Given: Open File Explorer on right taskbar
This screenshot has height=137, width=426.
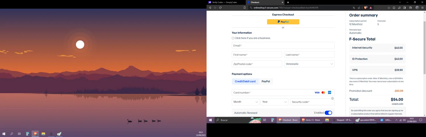Looking at the screenshot, I should click(x=327, y=120).
